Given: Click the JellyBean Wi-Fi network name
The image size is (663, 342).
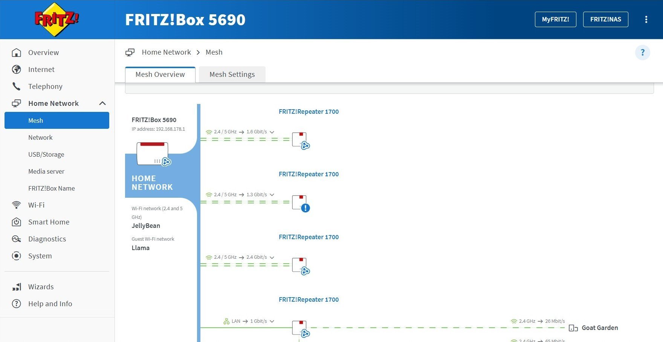Looking at the screenshot, I should pos(146,226).
